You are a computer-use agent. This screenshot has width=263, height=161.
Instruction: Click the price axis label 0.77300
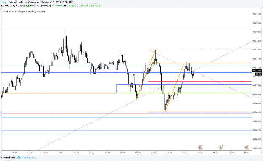click(257, 32)
